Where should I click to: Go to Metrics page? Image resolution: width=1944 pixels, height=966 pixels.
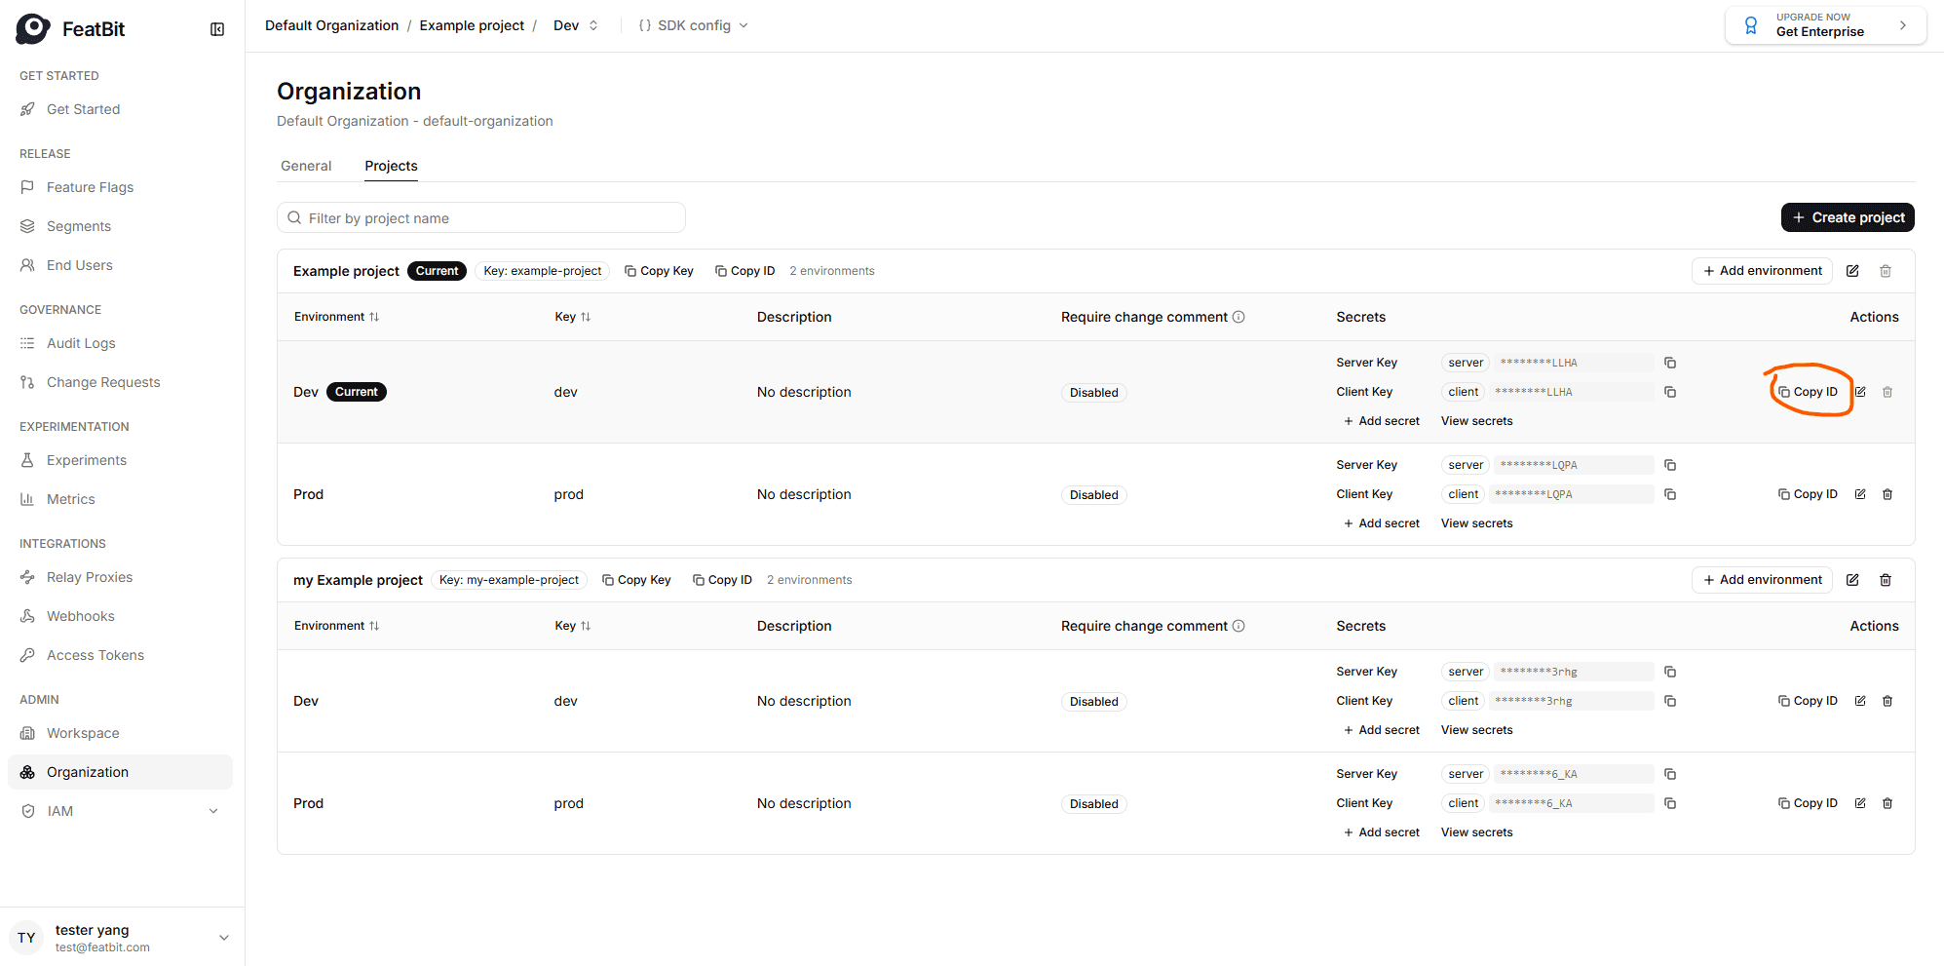[121, 499]
